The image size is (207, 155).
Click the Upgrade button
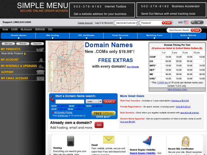(x=37, y=44)
